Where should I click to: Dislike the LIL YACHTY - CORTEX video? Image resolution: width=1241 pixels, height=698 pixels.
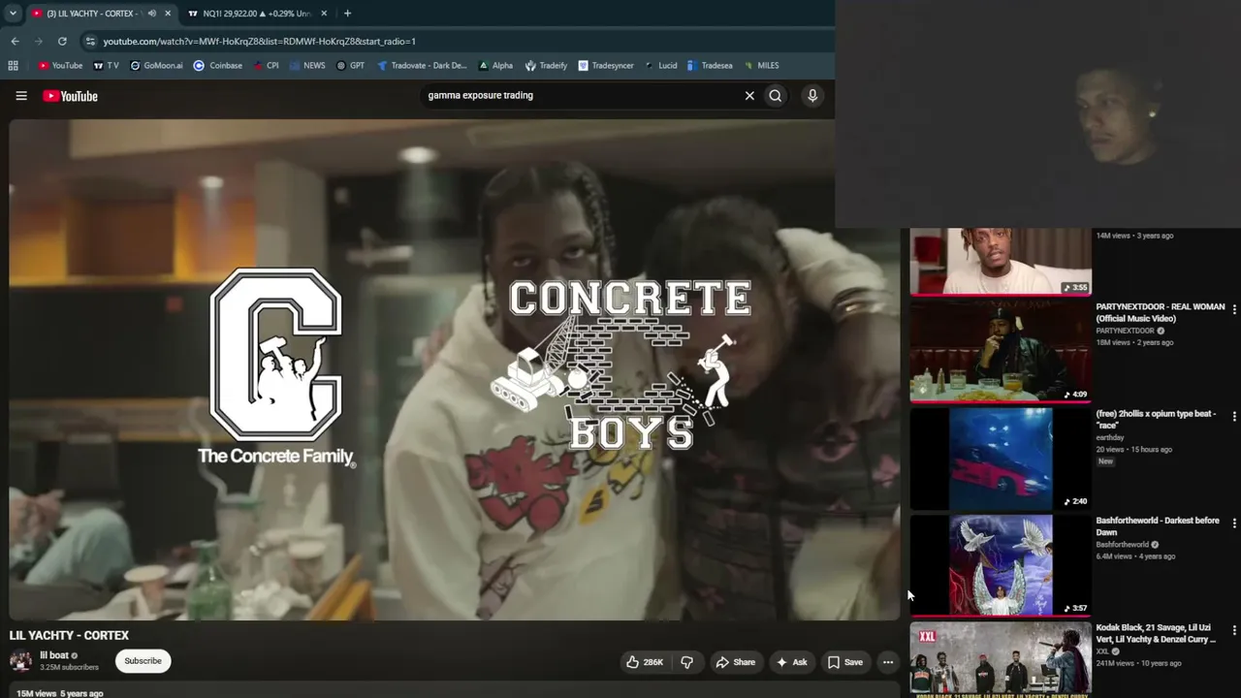687,662
